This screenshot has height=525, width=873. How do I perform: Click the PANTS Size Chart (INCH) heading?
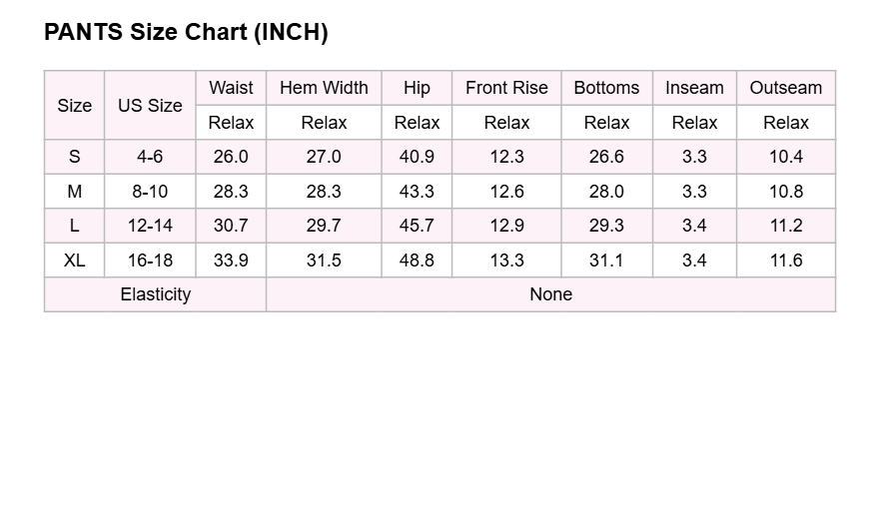[x=186, y=32]
